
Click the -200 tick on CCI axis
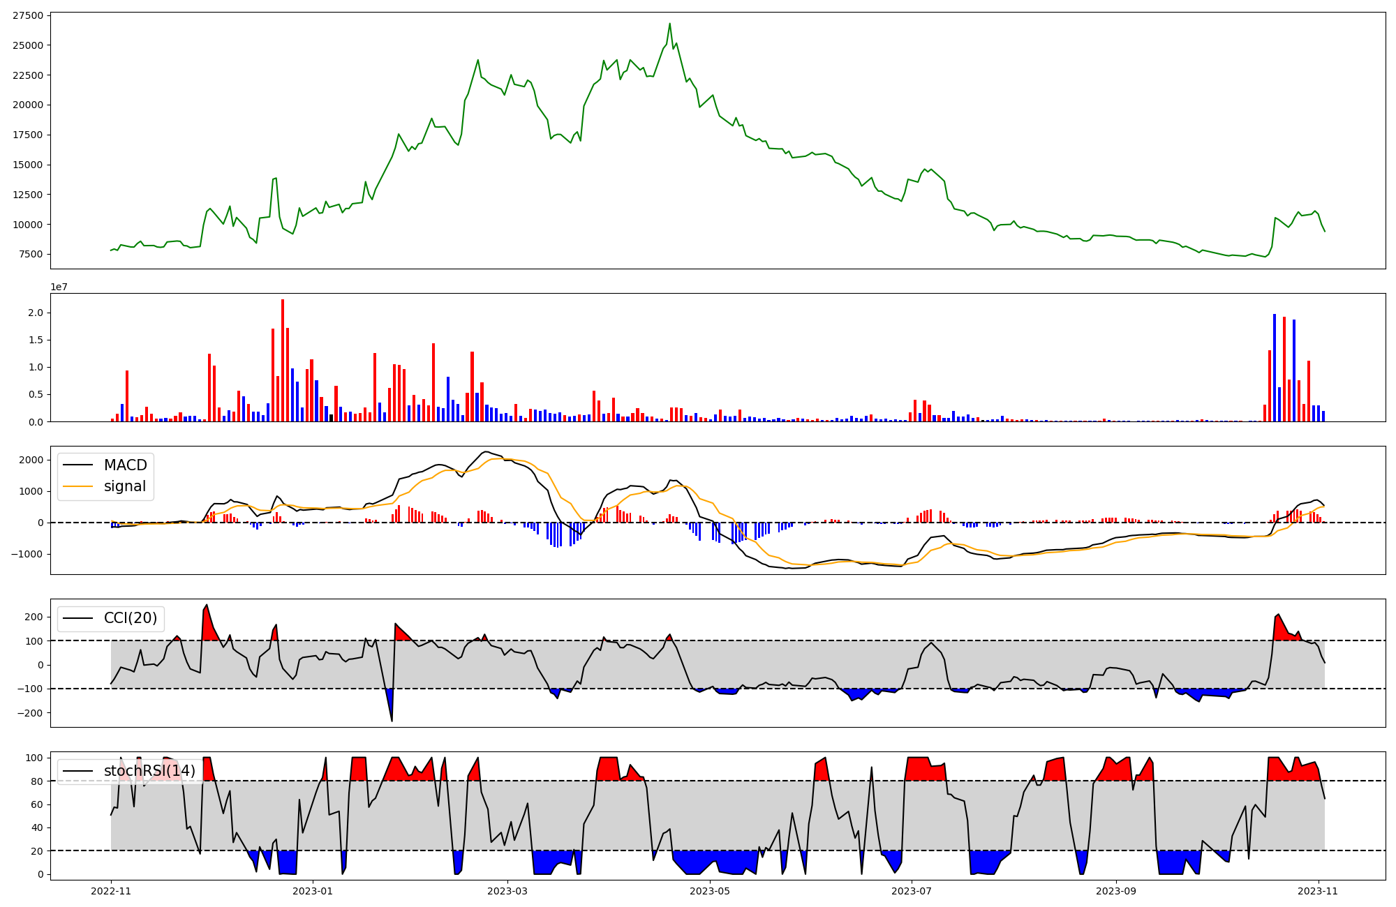(x=30, y=713)
